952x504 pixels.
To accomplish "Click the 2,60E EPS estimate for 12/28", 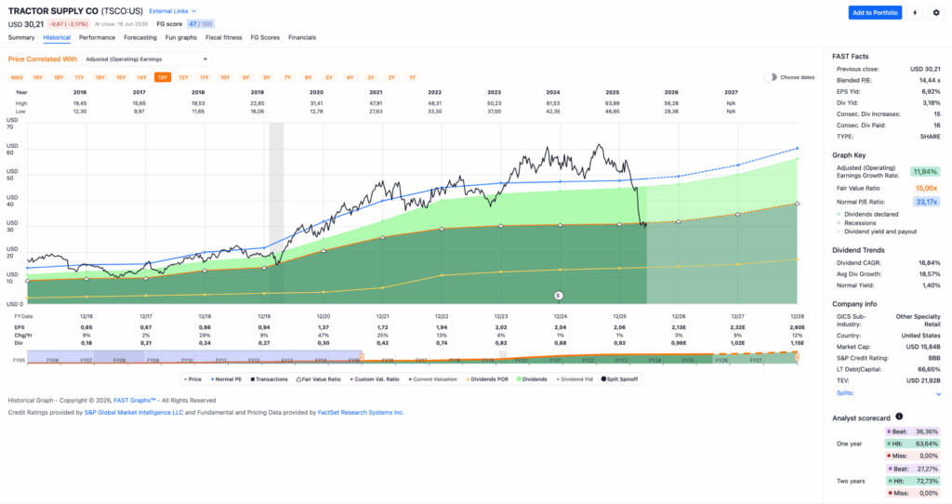I will coord(797,327).
